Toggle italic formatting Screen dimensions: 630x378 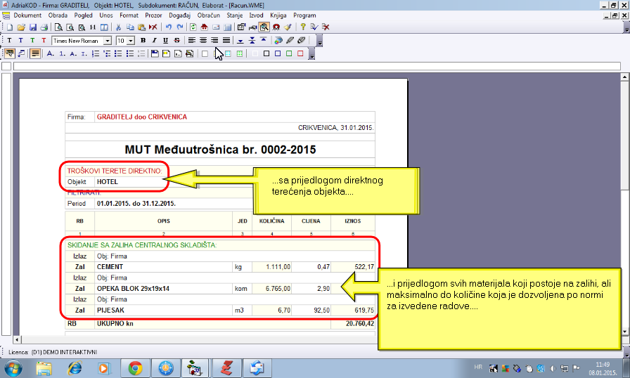[x=154, y=41]
